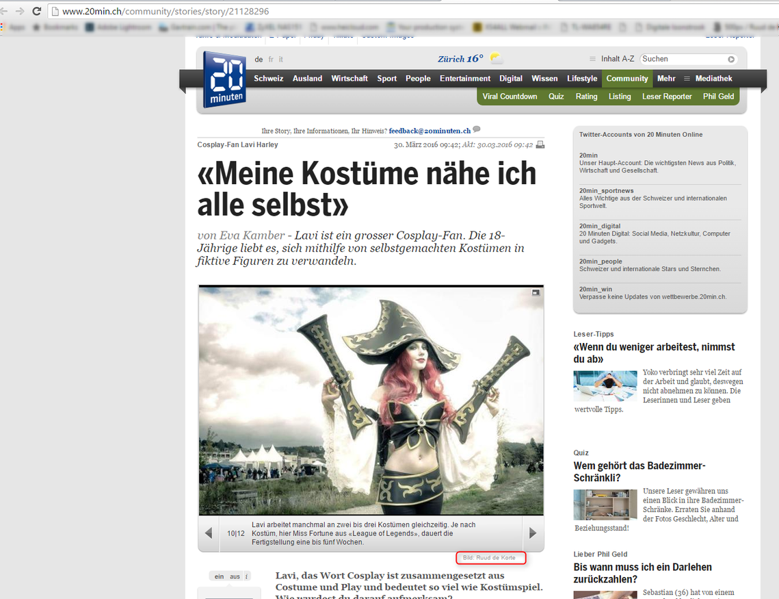The image size is (779, 599).
Task: Open the 20 minuten logo homepage
Action: pyautogui.click(x=224, y=79)
